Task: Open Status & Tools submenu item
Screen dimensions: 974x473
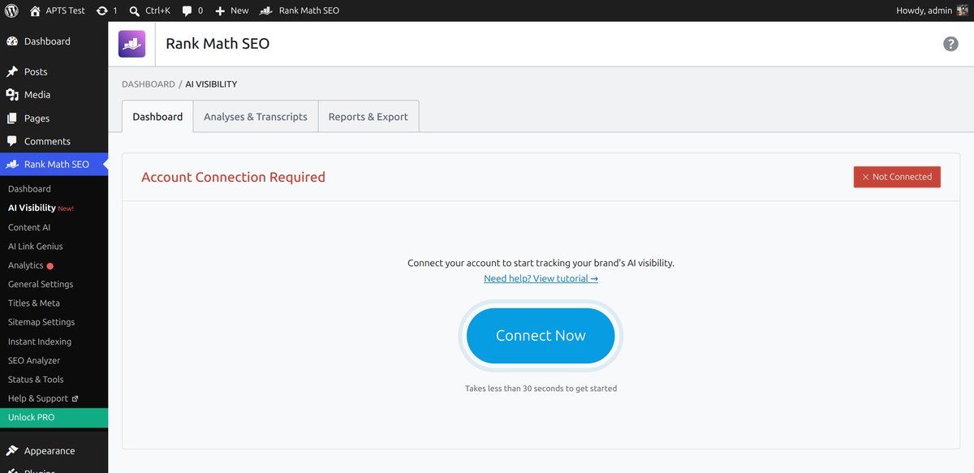Action: click(36, 379)
